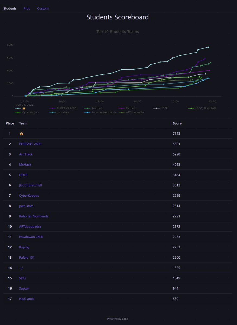The image size is (237, 325).
Task: Open Arn'Hack team page
Action: 26,154
